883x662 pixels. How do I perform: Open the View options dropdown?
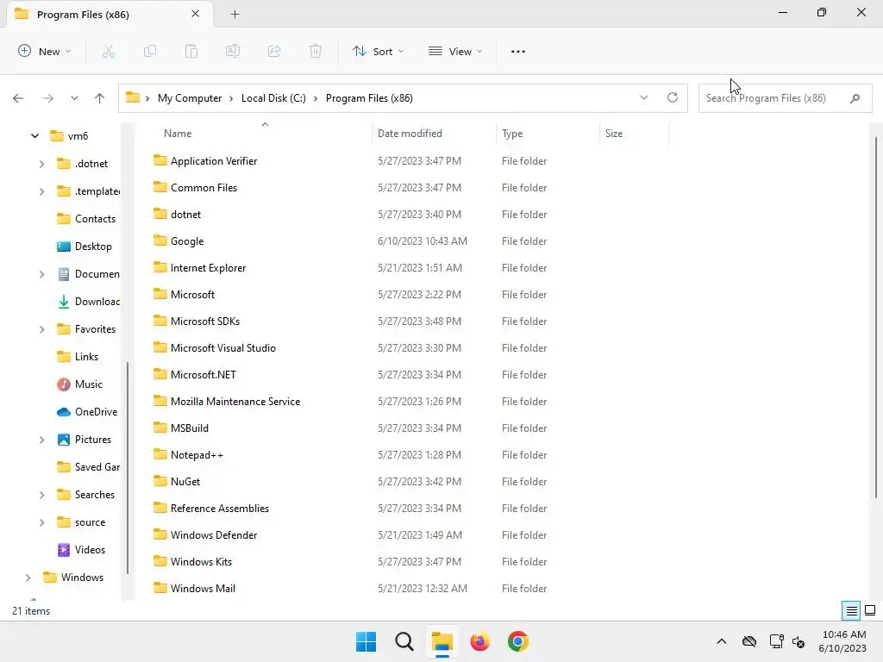click(455, 51)
